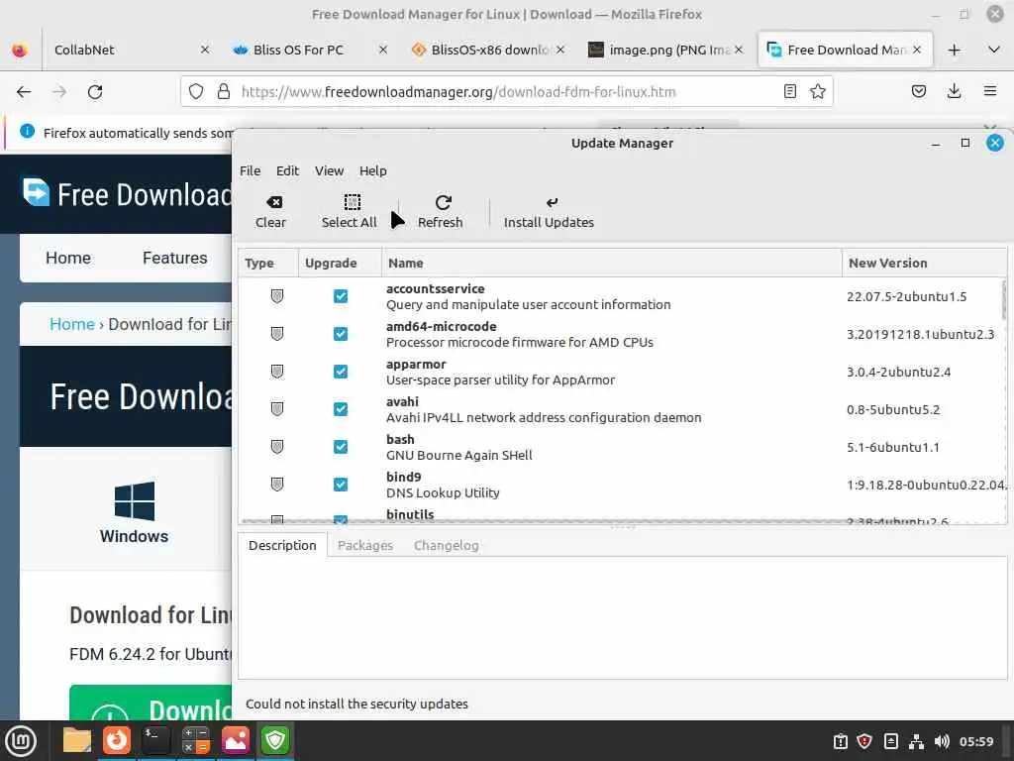Reload the Firefox page
The width and height of the screenshot is (1014, 761).
click(x=95, y=92)
